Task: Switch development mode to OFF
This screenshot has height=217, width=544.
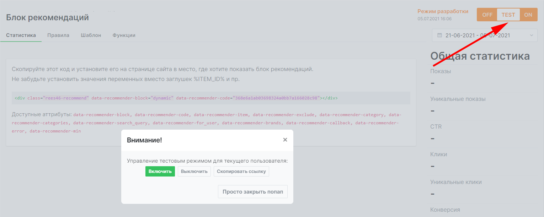Action: pyautogui.click(x=487, y=15)
